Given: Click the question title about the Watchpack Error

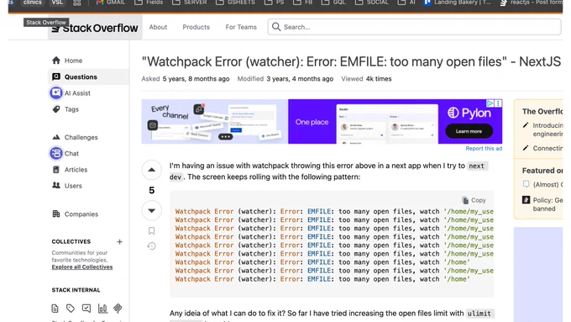Looking at the screenshot, I should (x=351, y=61).
